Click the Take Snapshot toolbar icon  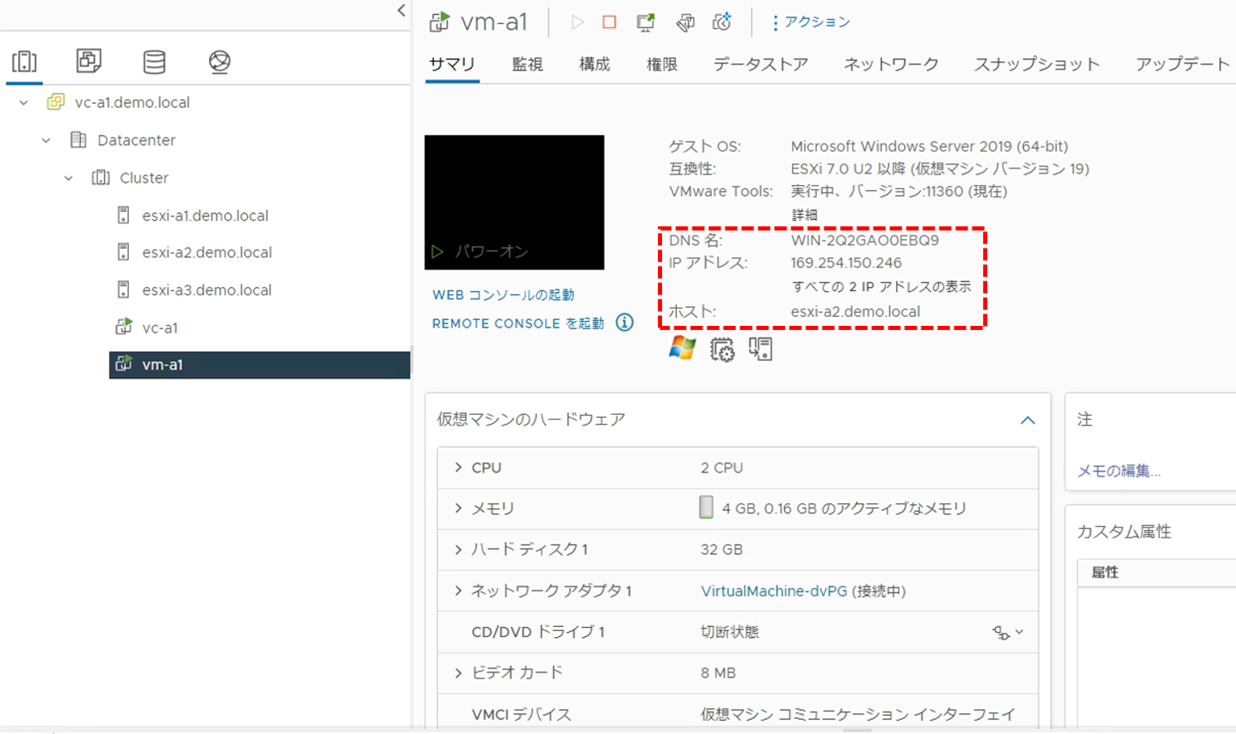click(x=722, y=22)
